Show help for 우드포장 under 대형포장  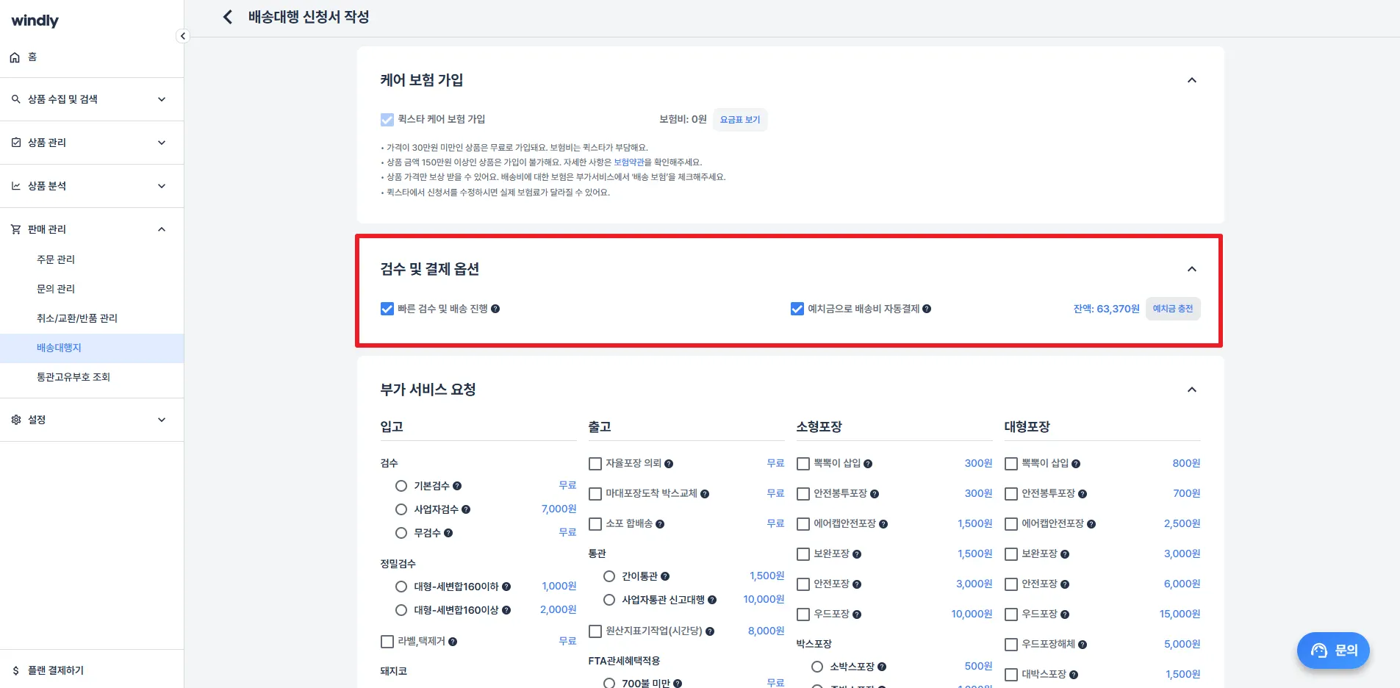click(1065, 614)
